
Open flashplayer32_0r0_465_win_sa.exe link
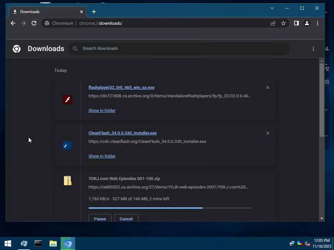pyautogui.click(x=121, y=87)
